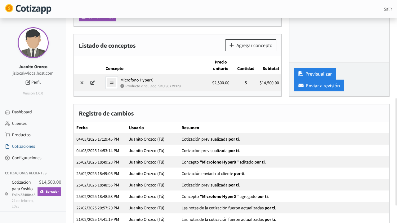Click the Listado de conceptos heading
Viewport: 397px width, 223px height.
click(x=107, y=46)
